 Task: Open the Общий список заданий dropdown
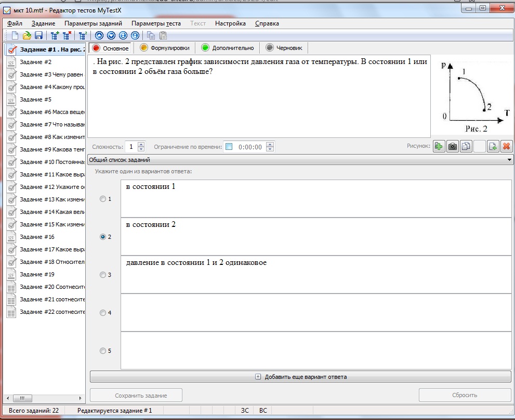(300, 159)
